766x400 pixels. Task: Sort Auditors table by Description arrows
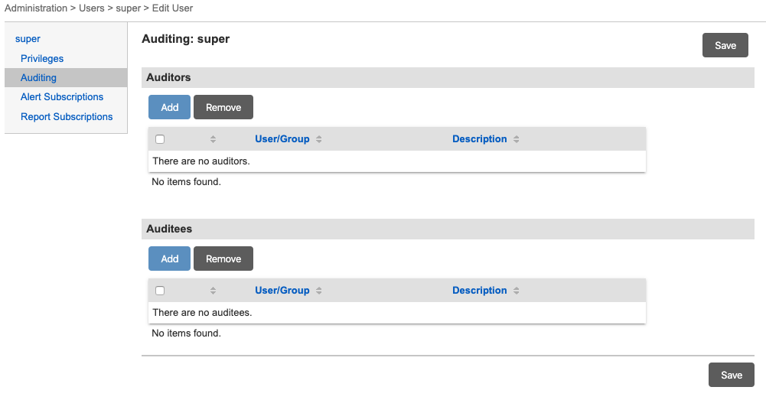[517, 139]
